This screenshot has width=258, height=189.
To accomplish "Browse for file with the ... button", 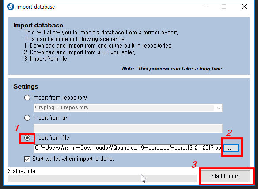I will (231, 148).
